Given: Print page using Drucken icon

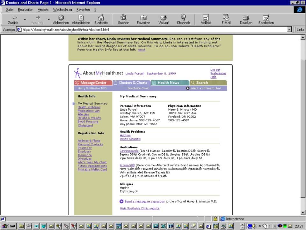Looking at the screenshot, I should 246,18.
